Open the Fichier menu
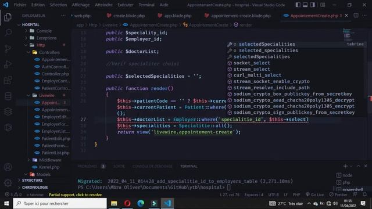 coord(20,5)
